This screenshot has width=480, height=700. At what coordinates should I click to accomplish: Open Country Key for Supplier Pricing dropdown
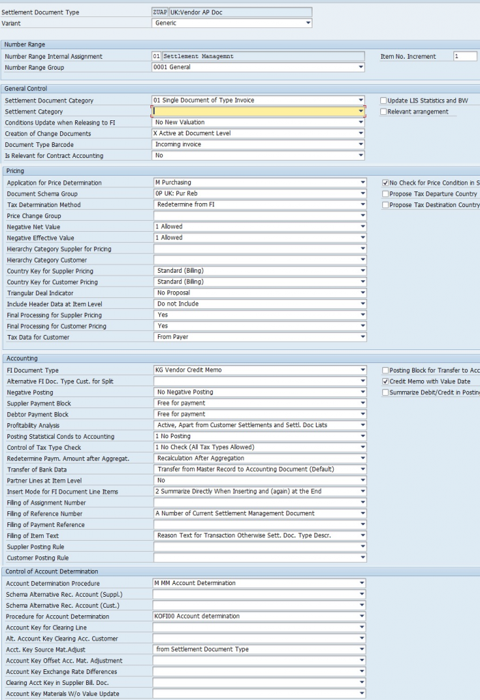coord(260,271)
